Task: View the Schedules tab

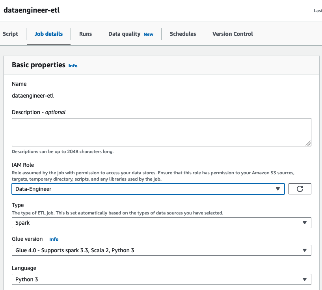Action: [183, 34]
